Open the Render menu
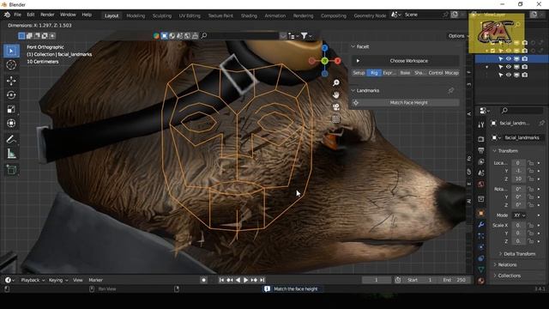Image resolution: width=549 pixels, height=309 pixels. pyautogui.click(x=47, y=15)
